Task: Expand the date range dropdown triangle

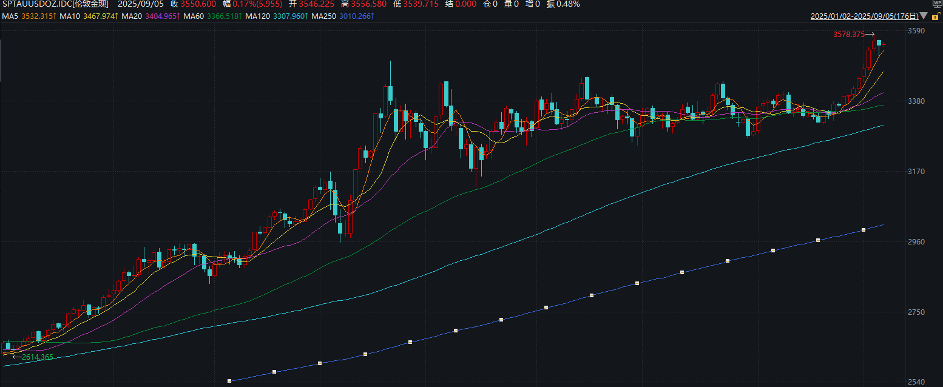Action: click(x=924, y=16)
